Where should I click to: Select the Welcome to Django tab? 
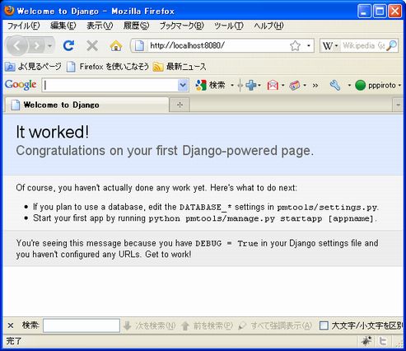point(86,105)
